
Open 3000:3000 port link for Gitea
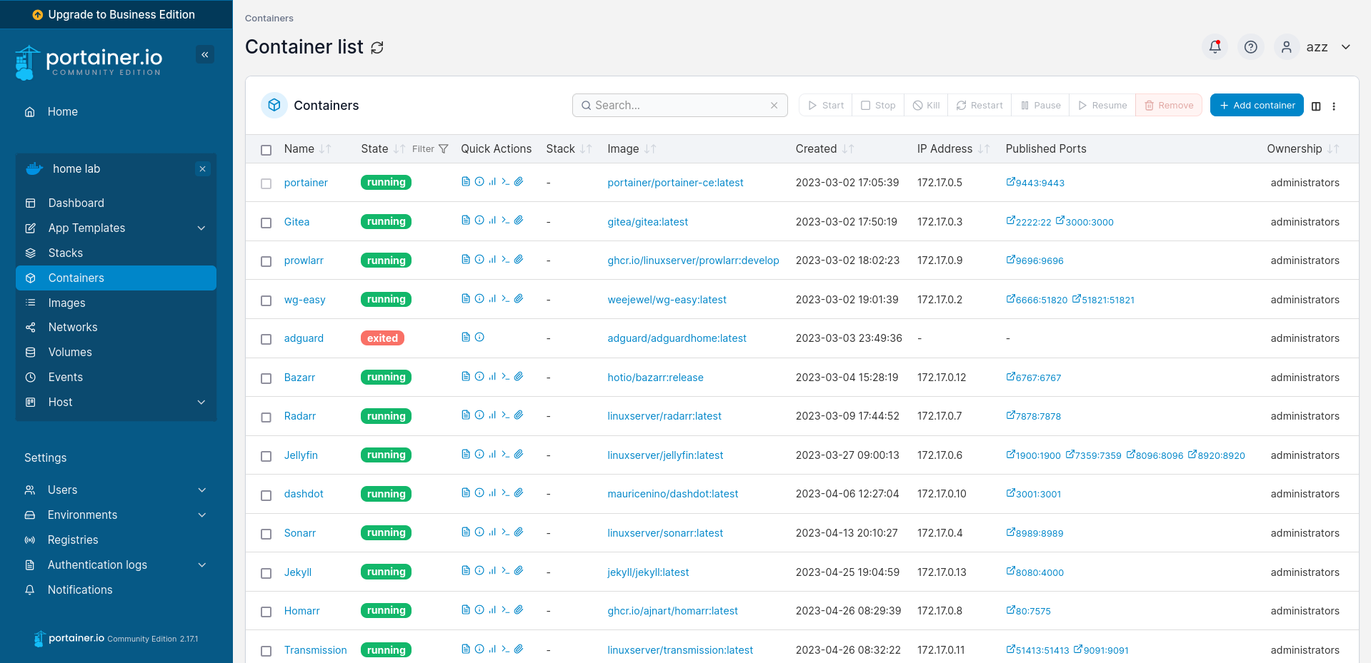[1085, 222]
